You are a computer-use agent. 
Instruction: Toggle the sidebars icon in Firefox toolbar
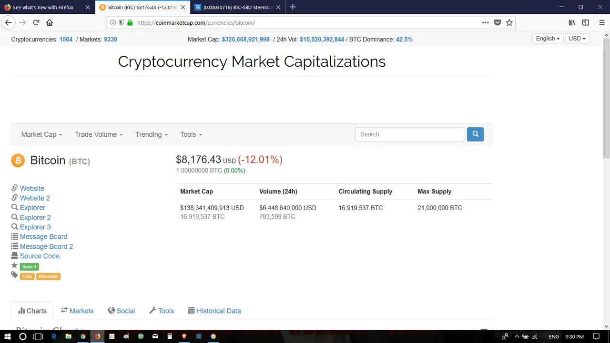tap(586, 22)
